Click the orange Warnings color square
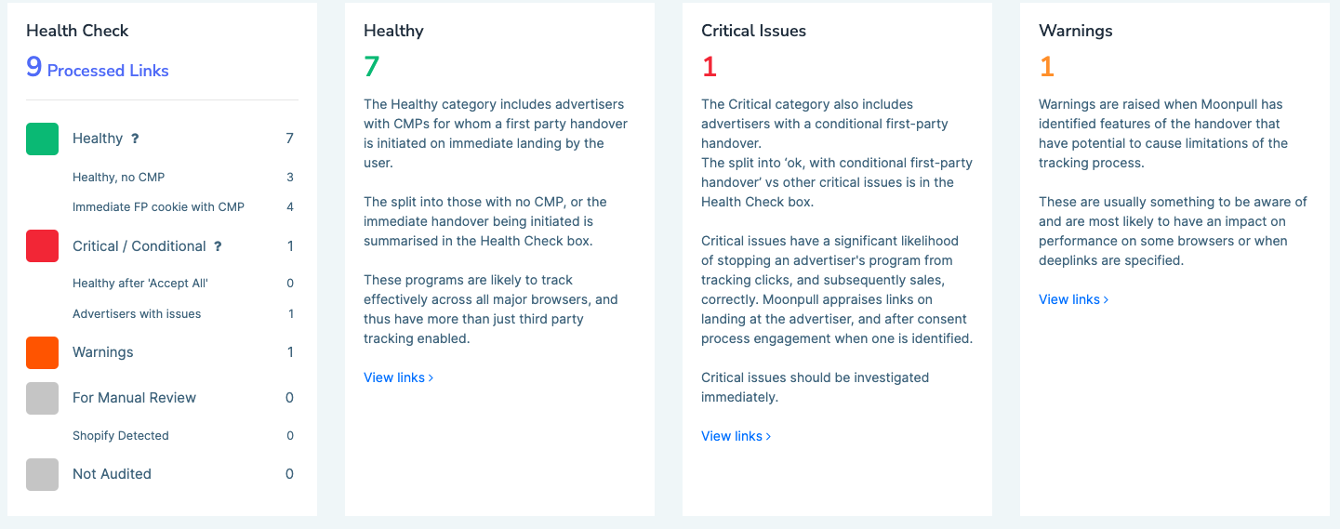This screenshot has width=1340, height=529. (x=42, y=352)
